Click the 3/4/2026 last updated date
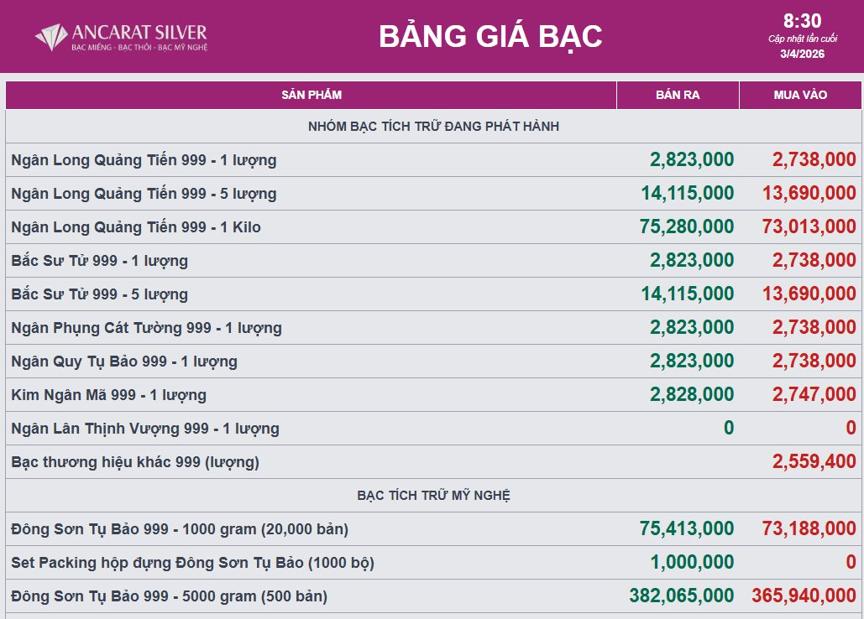Screen dimensions: 864x619 [x=802, y=54]
